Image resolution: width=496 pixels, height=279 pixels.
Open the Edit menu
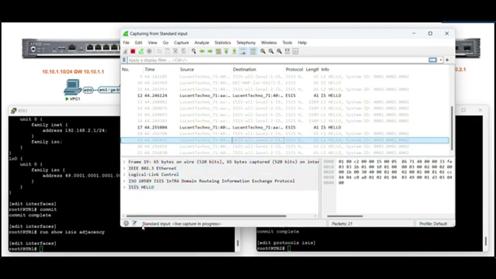tap(138, 43)
